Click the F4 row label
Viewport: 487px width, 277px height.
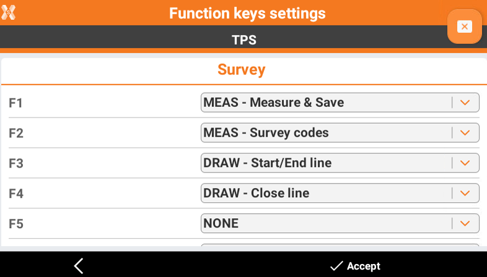[16, 194]
